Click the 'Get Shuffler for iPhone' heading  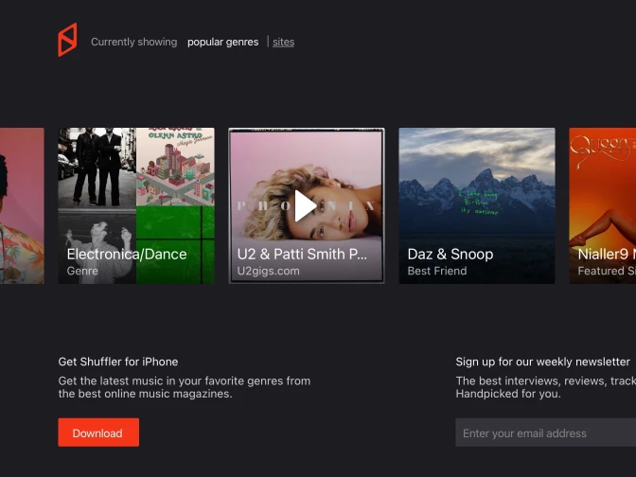(118, 362)
